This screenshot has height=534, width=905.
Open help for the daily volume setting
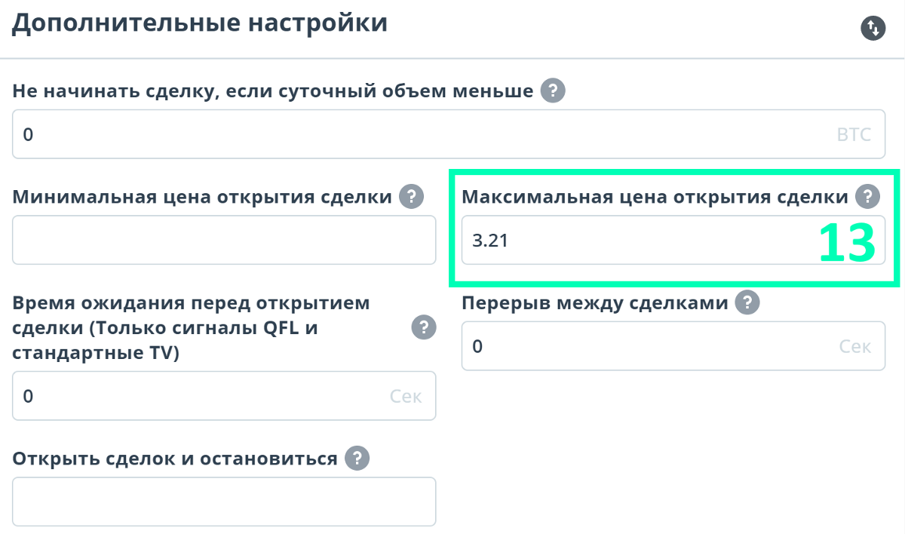(553, 91)
